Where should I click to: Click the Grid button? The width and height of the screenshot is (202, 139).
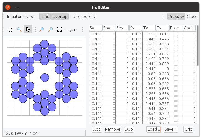coord(188,129)
